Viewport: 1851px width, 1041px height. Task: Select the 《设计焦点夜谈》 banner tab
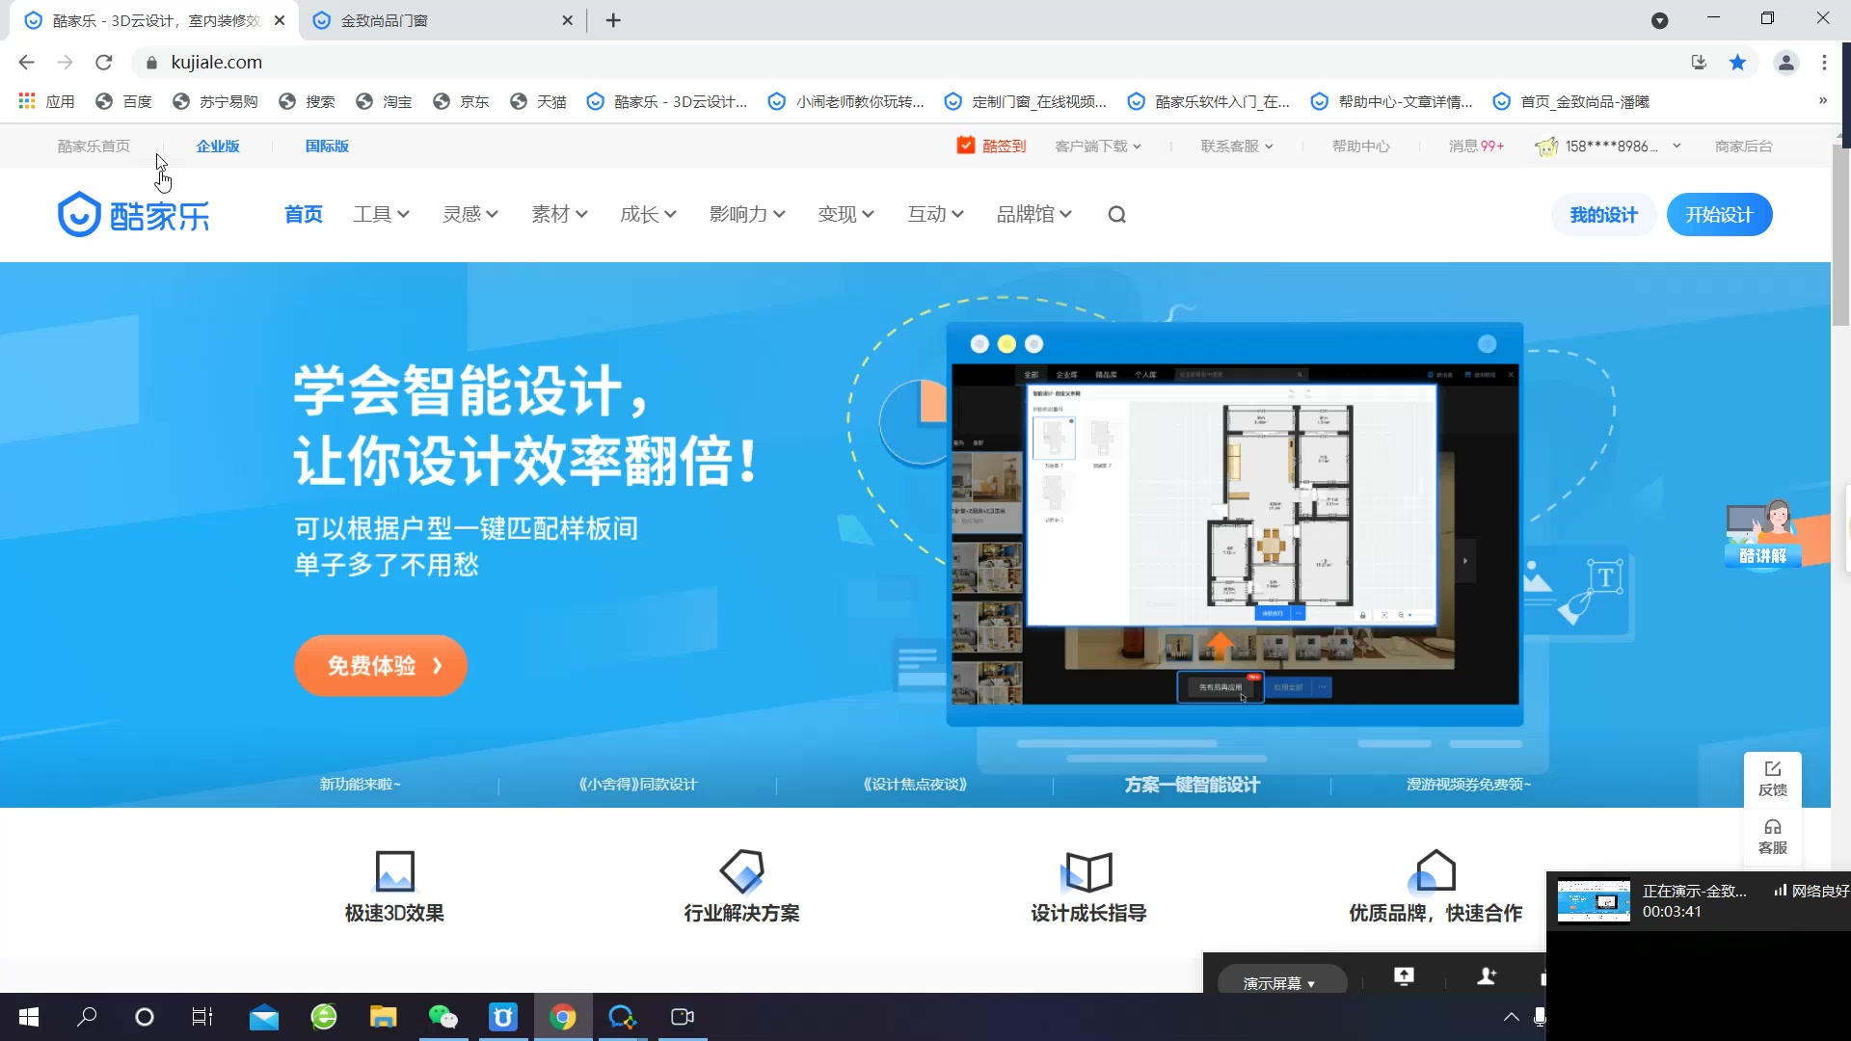[x=915, y=785]
